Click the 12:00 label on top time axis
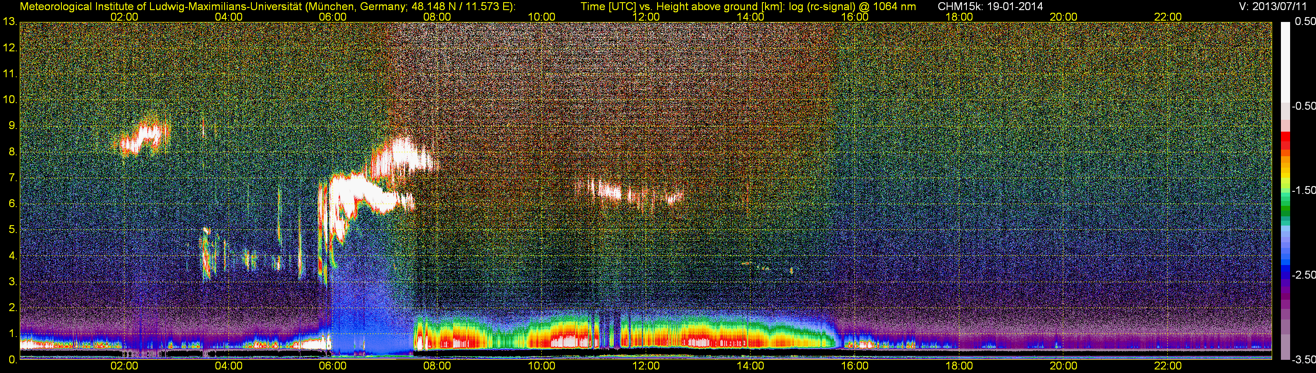This screenshot has height=373, width=1316. 646,17
